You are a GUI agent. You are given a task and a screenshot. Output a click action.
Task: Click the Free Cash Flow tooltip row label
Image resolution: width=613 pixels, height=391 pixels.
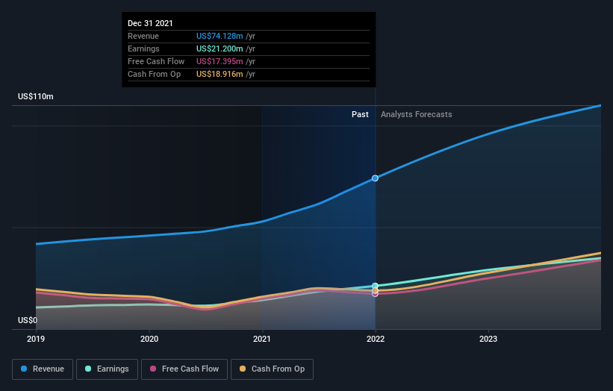click(156, 61)
